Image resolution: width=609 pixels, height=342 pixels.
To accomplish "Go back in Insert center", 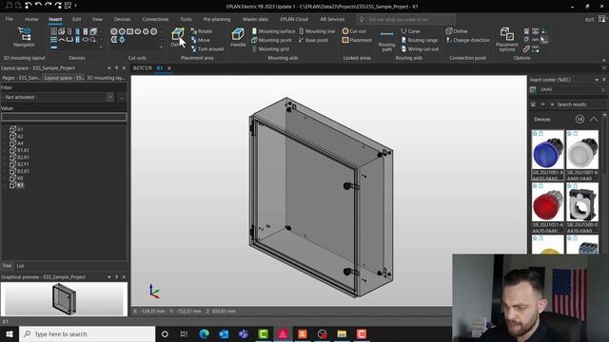I will click(x=543, y=104).
